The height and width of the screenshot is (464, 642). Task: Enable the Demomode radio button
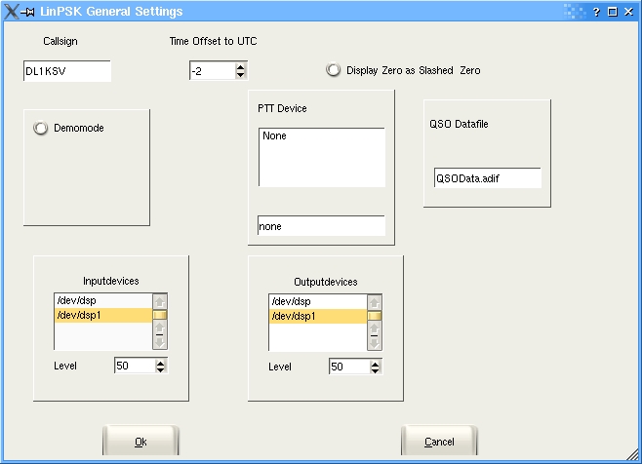click(x=41, y=129)
